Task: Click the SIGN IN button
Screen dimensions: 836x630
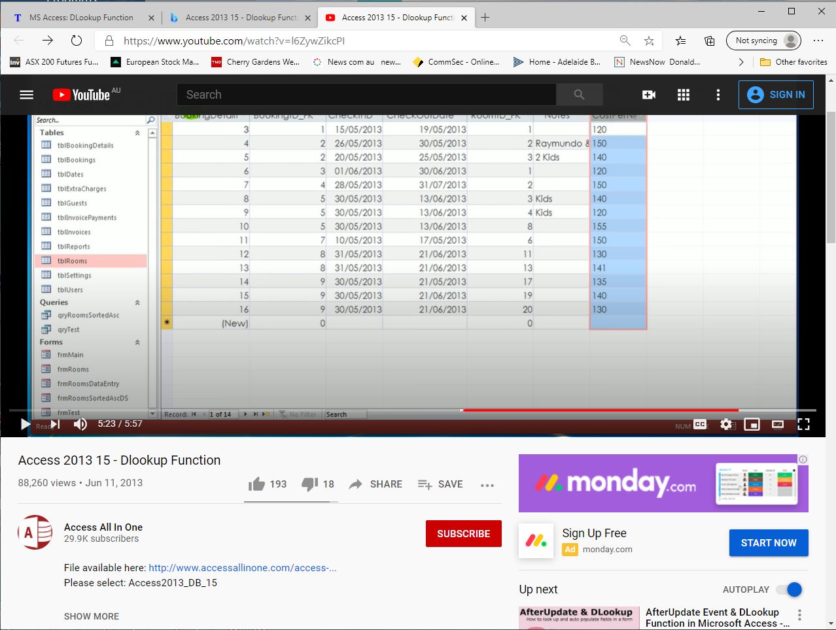Action: pyautogui.click(x=776, y=95)
